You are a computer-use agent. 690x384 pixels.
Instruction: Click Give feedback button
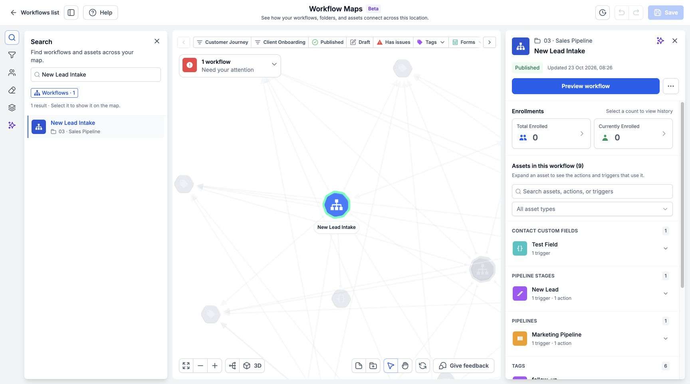pos(464,366)
